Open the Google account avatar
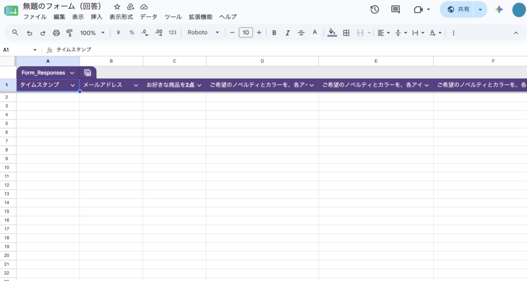This screenshot has width=527, height=281. [x=519, y=9]
